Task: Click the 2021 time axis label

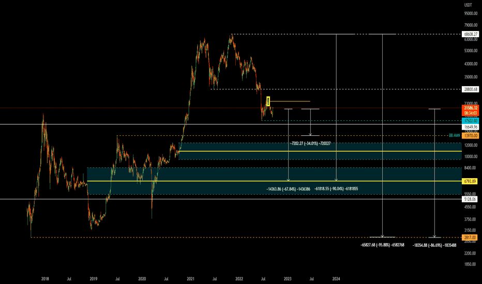Action: tap(191, 279)
